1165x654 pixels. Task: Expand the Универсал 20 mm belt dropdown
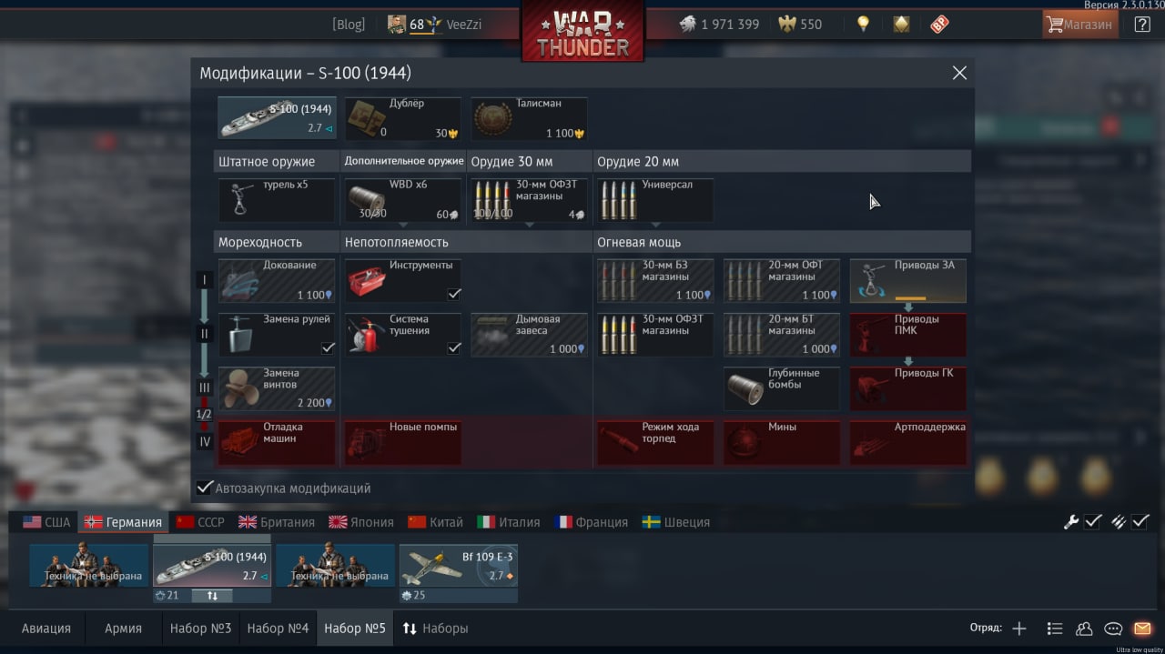click(x=655, y=224)
